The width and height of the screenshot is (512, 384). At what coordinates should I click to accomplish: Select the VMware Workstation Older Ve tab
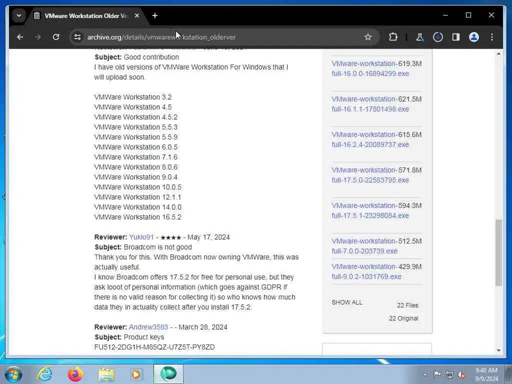pos(86,15)
